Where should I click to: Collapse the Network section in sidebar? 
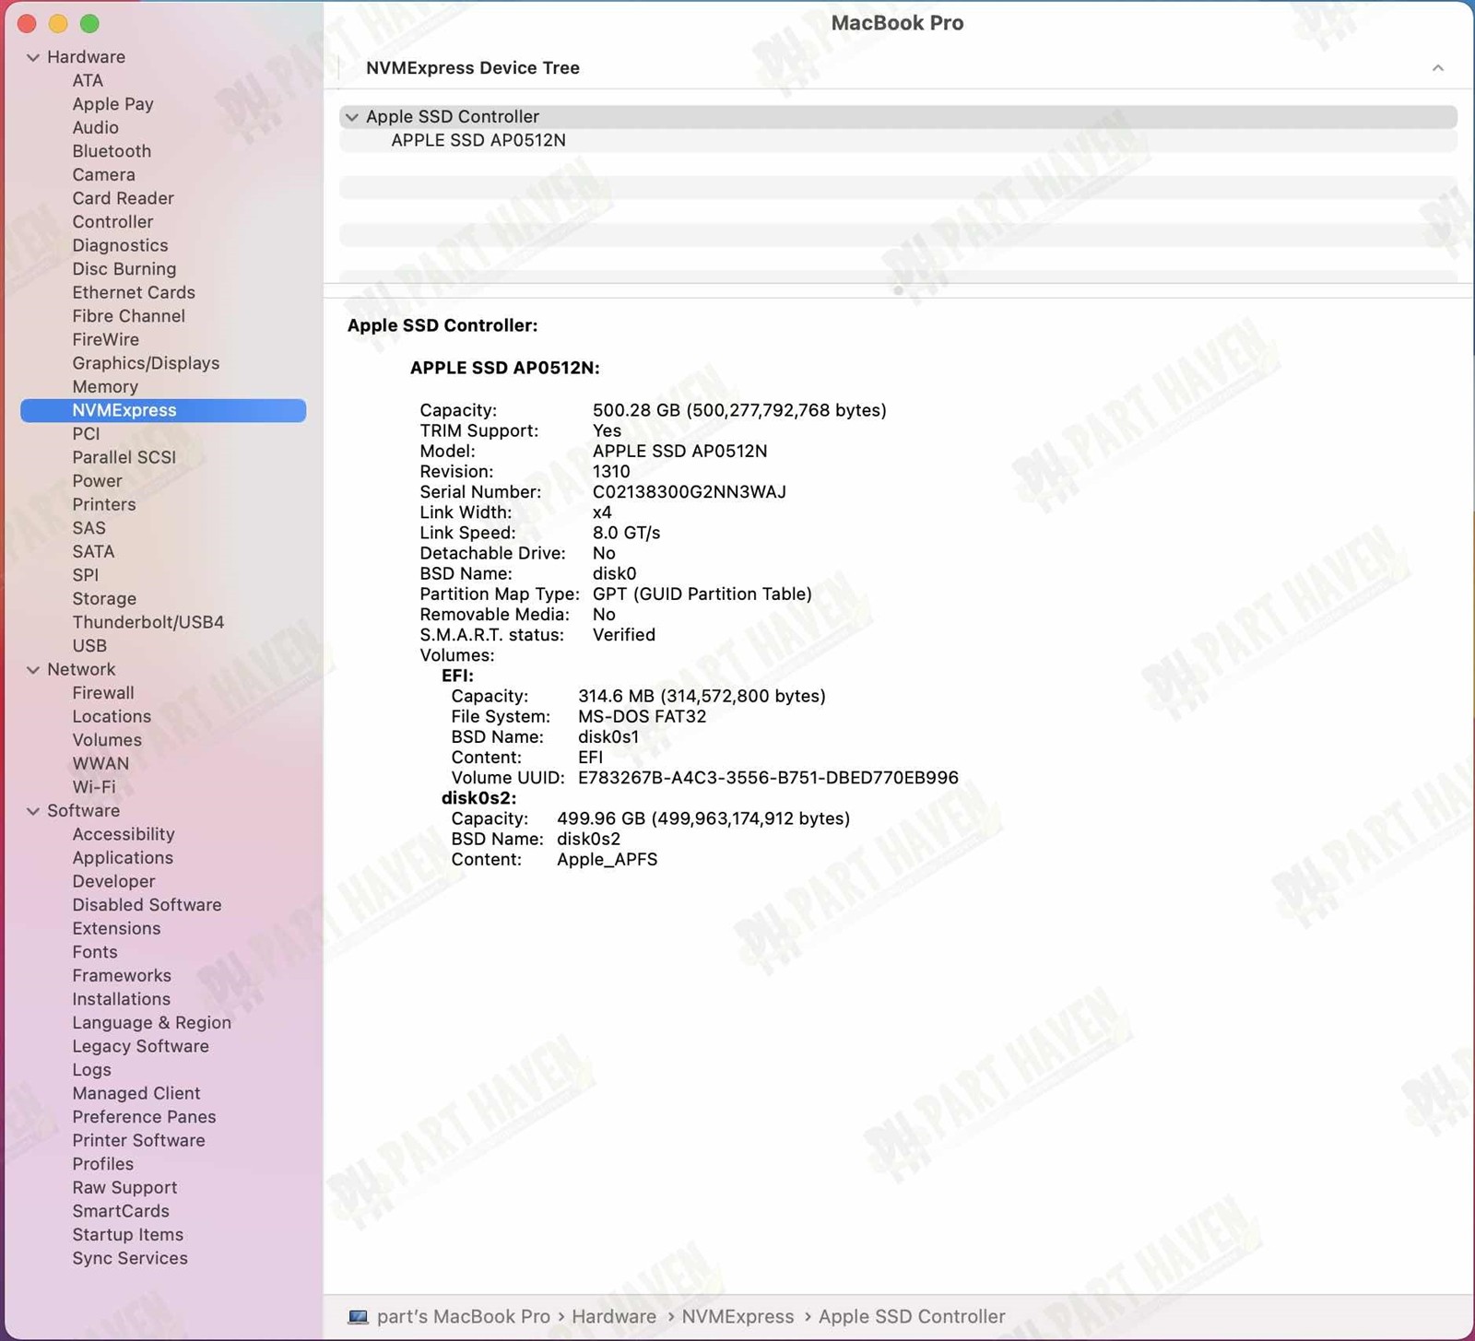tap(33, 670)
